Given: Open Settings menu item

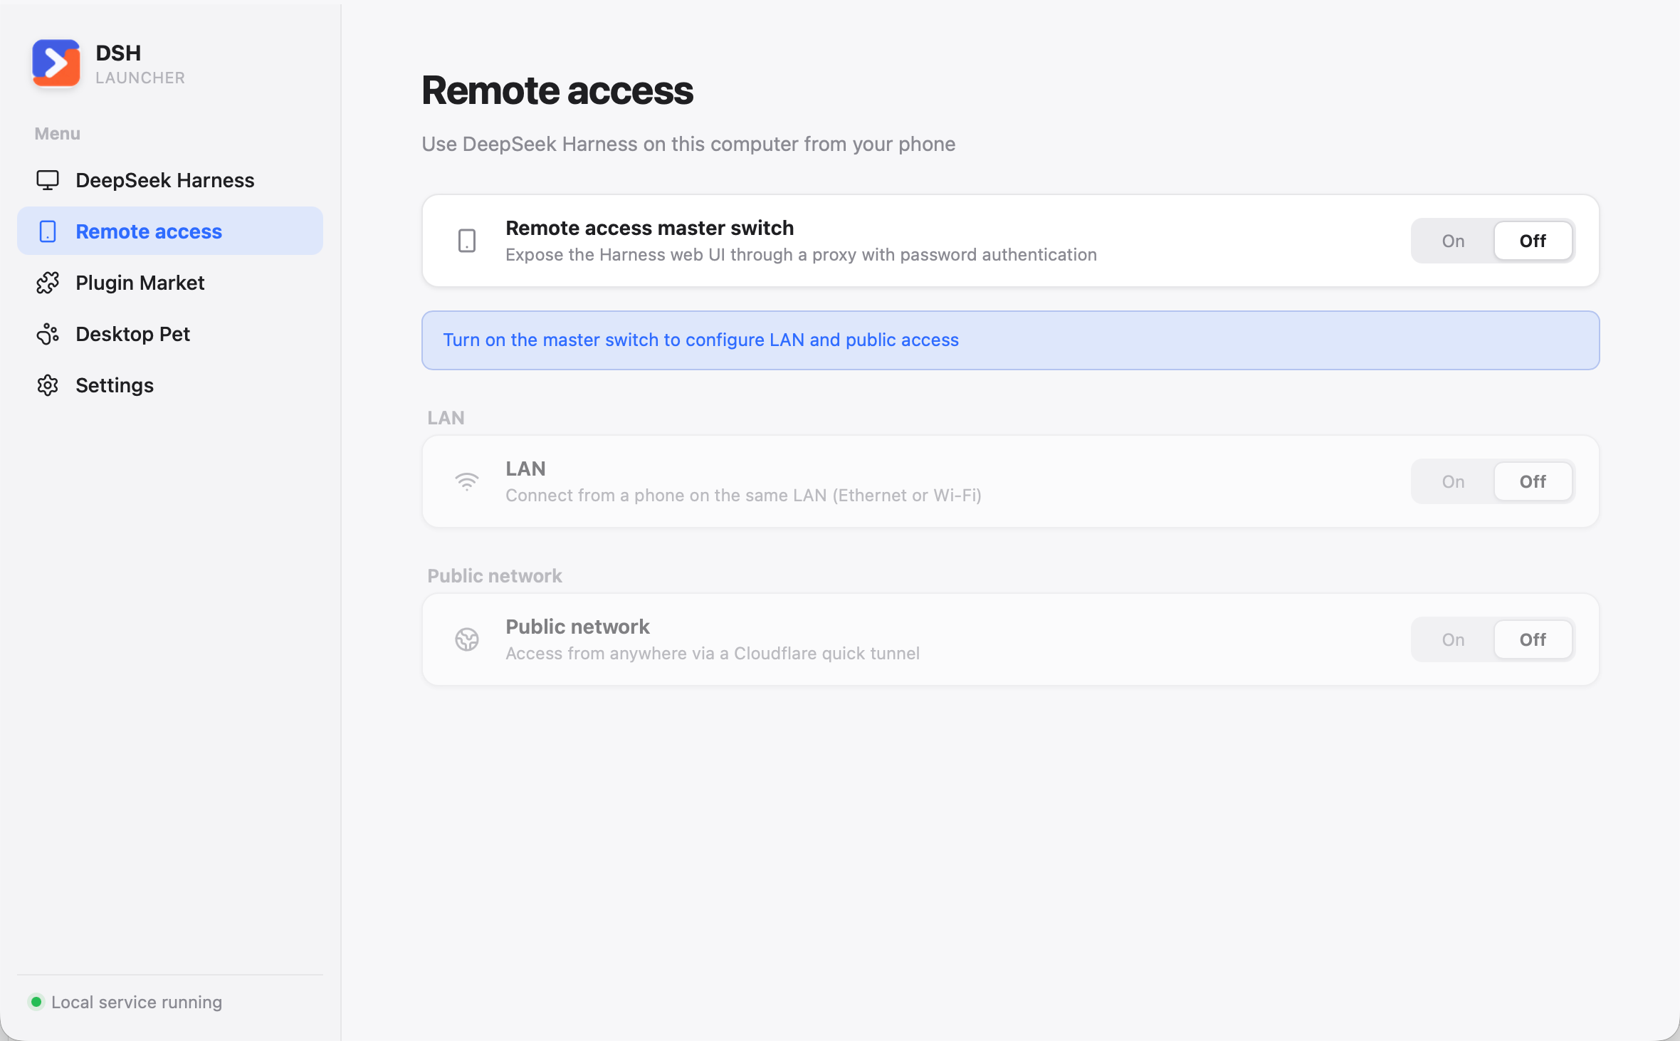Looking at the screenshot, I should 170,385.
